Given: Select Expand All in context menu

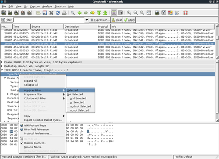Looking at the screenshot, I should tap(42, 81).
